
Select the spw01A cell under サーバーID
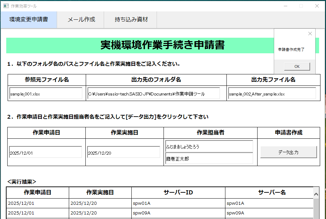click(178, 203)
